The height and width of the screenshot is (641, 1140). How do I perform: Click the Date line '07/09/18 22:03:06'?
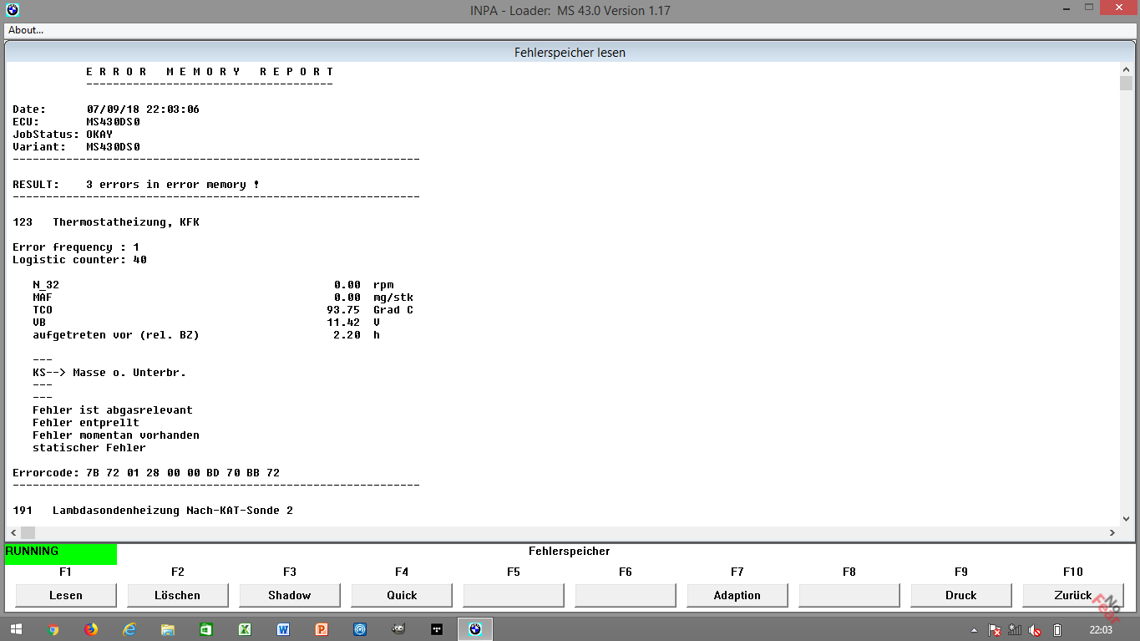tap(106, 109)
